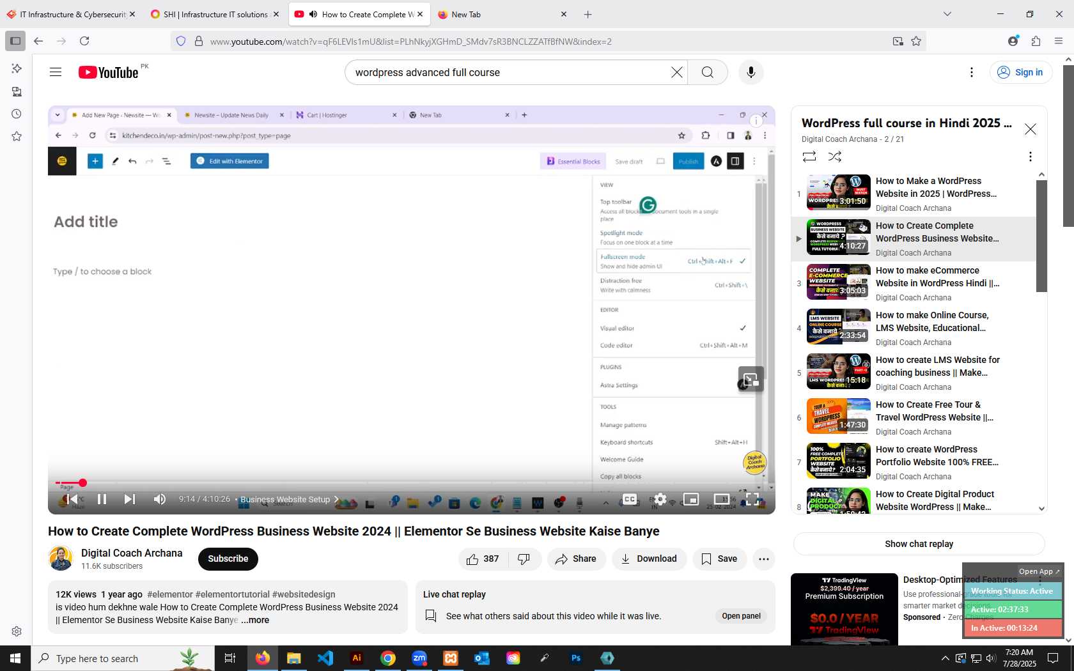This screenshot has width=1074, height=671.
Task: Like the video
Action: click(483, 559)
